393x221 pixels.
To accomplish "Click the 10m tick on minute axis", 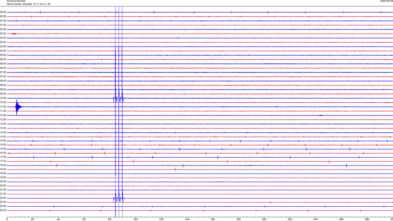I will (136, 219).
